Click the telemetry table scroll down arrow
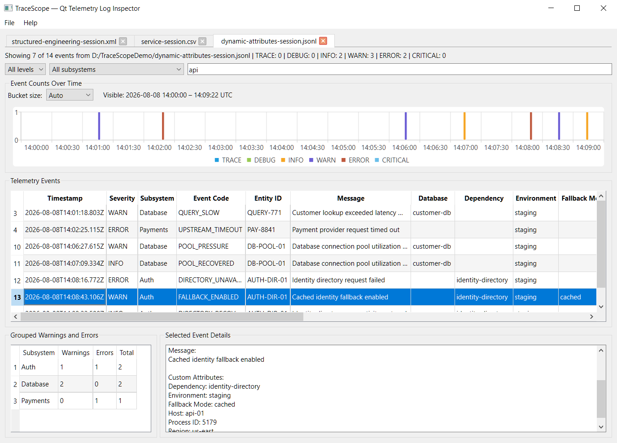Viewport: 617px width, 443px height. click(x=601, y=307)
